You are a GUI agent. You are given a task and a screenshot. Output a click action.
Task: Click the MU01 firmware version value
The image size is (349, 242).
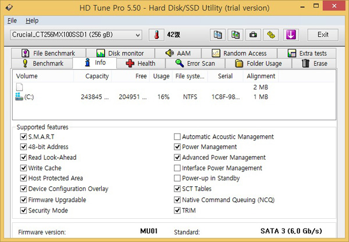[149, 231]
